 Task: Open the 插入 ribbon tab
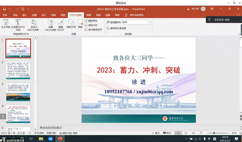(x=25, y=15)
